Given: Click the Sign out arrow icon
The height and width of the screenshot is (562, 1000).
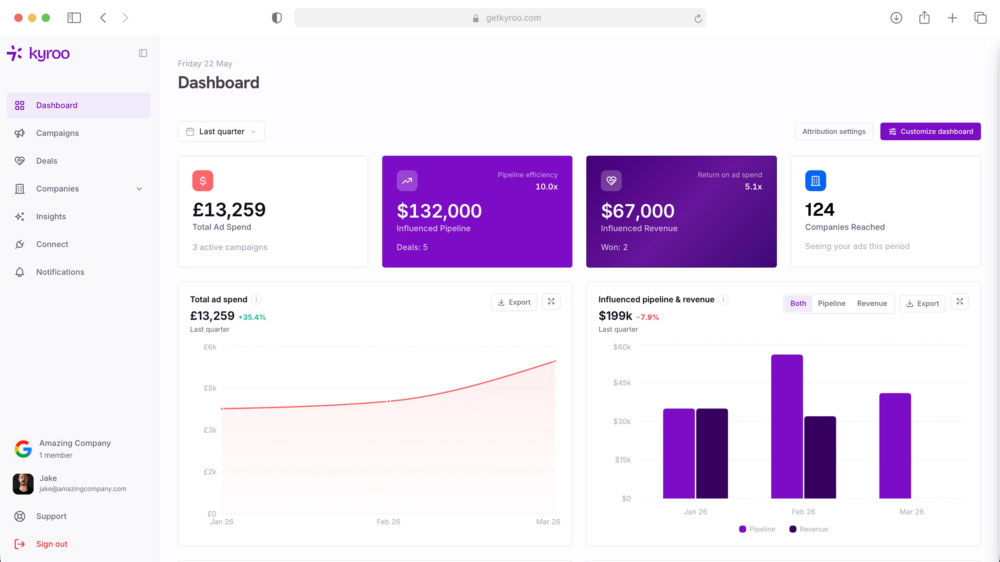Looking at the screenshot, I should (19, 544).
